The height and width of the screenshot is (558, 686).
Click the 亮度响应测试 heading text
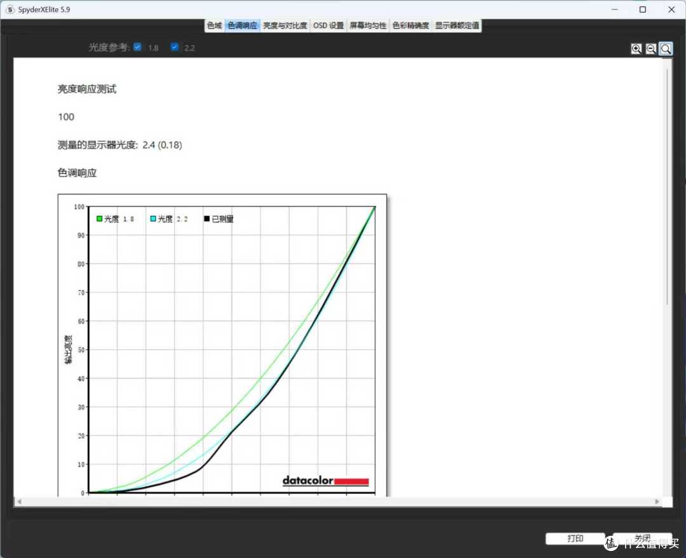(x=87, y=90)
